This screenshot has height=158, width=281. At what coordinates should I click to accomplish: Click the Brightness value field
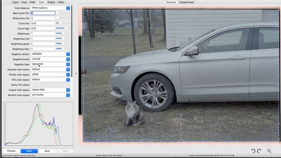[x=43, y=34]
